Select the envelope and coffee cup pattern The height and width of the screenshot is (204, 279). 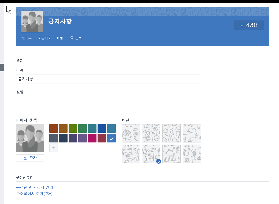click(x=131, y=133)
